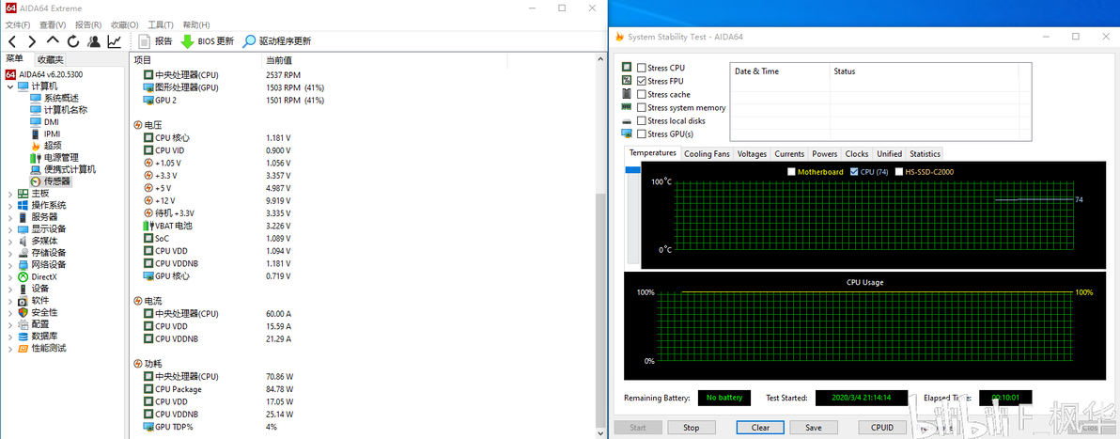Click the Clear button in Stability Test
Viewport: 1120px width, 439px height.
click(761, 428)
